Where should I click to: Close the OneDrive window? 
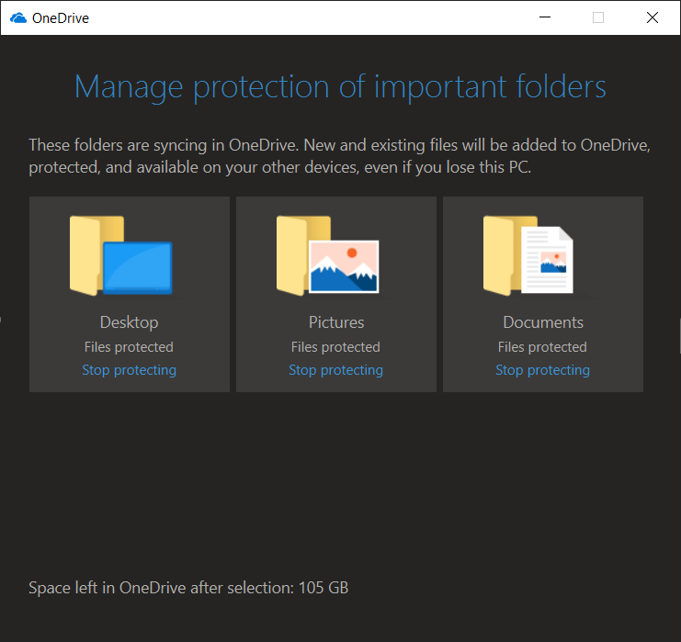pyautogui.click(x=653, y=17)
